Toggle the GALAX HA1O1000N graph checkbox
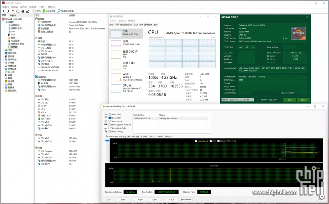 218,141
